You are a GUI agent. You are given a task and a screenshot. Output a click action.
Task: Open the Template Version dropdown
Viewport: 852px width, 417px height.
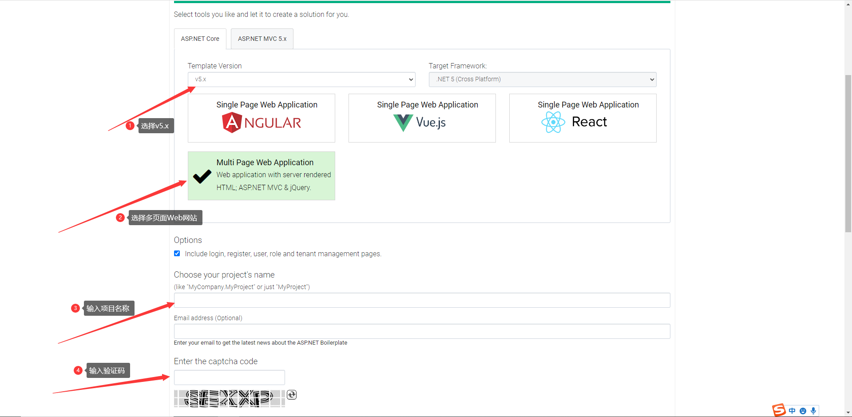pyautogui.click(x=301, y=79)
